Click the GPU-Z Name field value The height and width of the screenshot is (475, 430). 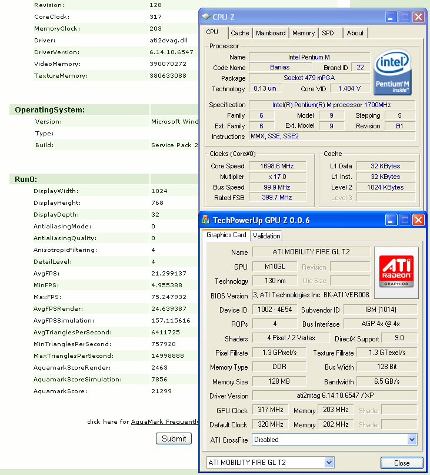pyautogui.click(x=311, y=252)
